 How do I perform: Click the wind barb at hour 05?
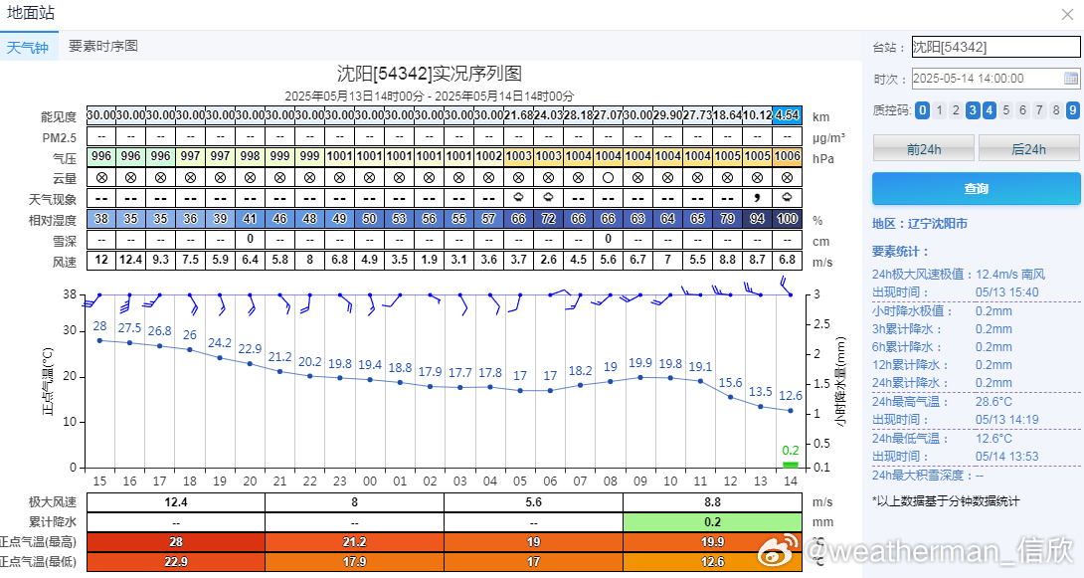tap(514, 302)
